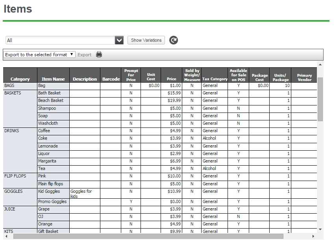Click the $10.99 price for Kid Goggles

174,191
